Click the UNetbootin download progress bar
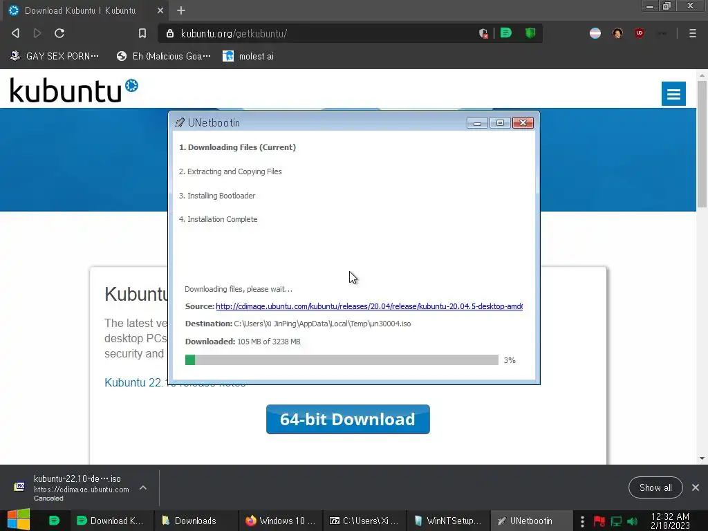708x531 pixels. pos(342,360)
